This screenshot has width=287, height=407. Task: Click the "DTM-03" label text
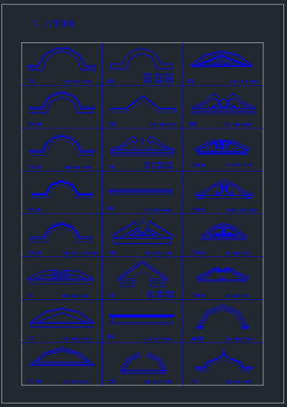(198, 253)
